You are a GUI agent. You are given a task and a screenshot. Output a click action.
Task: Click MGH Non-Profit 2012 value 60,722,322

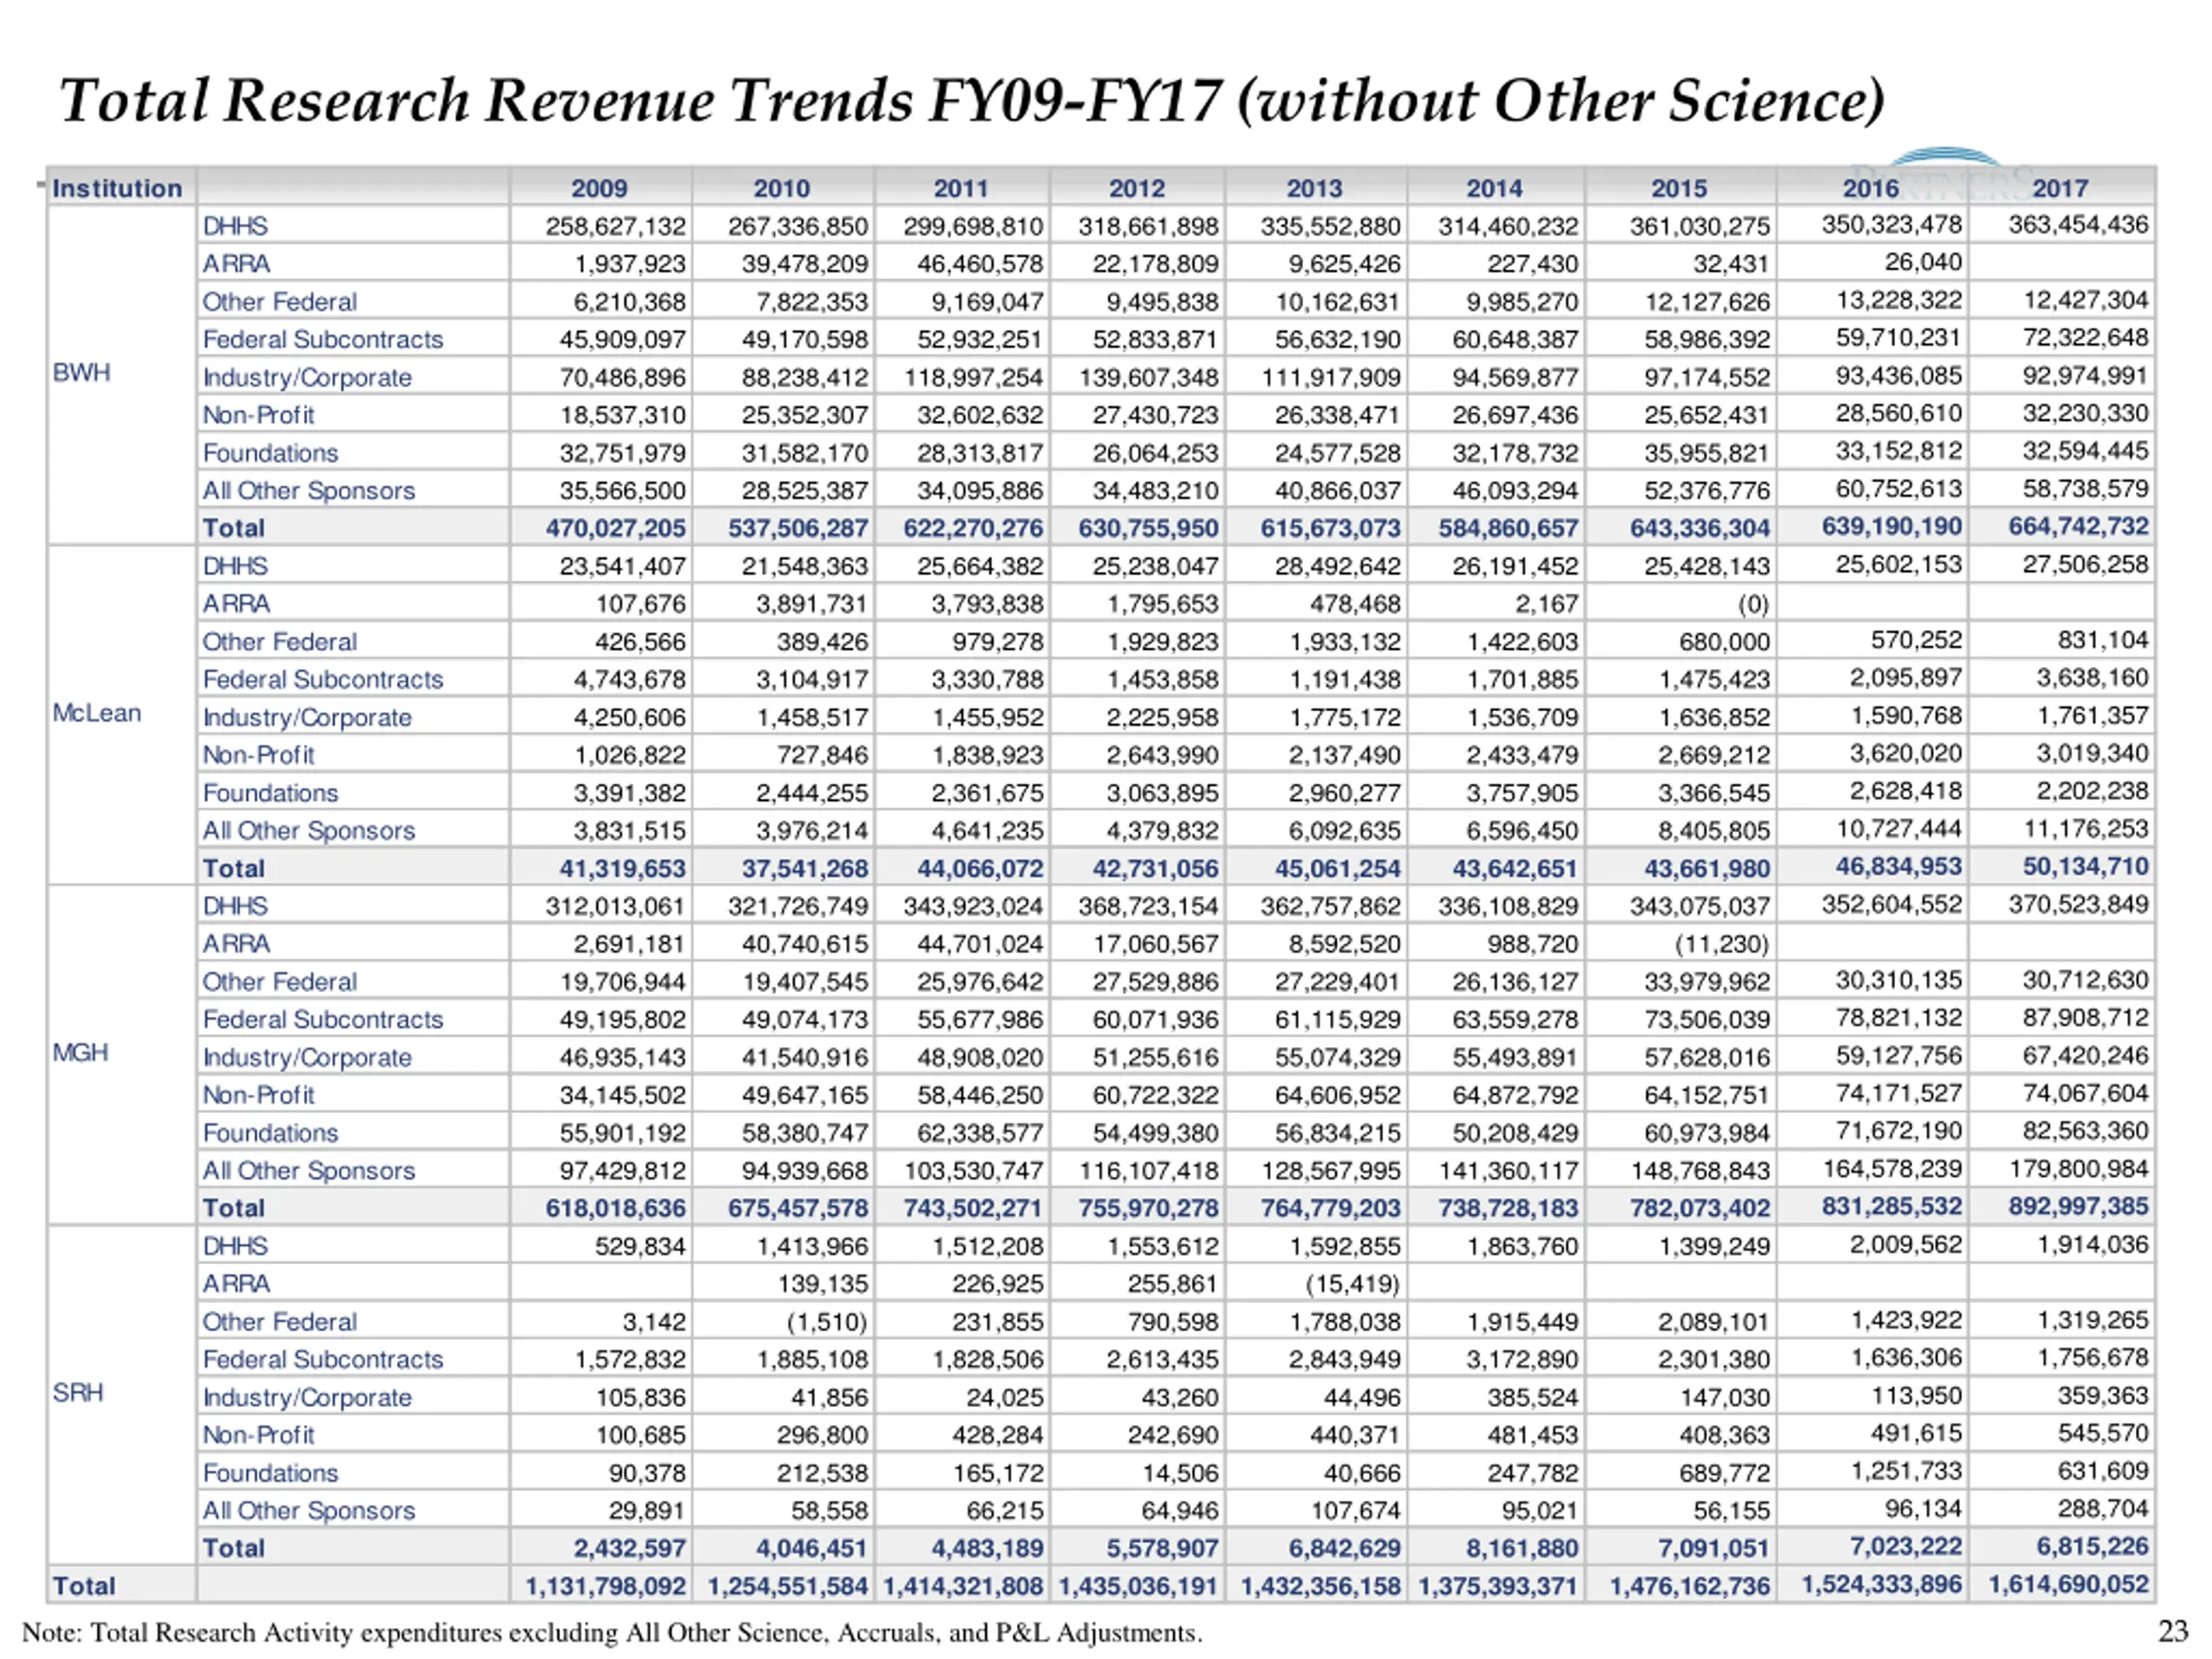click(1155, 1095)
